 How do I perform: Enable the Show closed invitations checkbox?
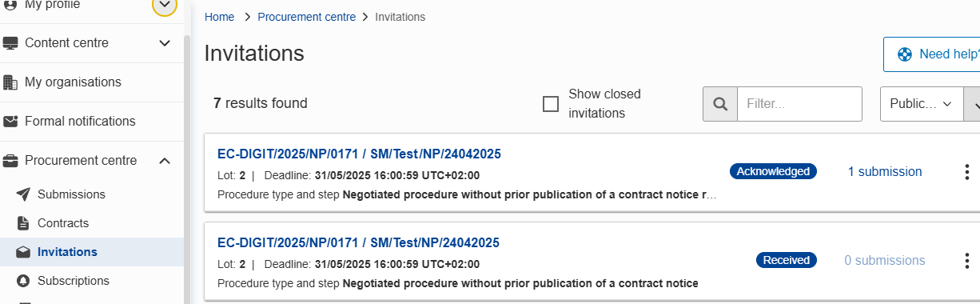pos(551,104)
